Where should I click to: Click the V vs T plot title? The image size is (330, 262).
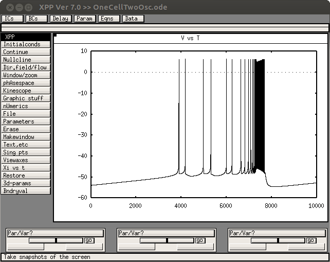point(191,38)
